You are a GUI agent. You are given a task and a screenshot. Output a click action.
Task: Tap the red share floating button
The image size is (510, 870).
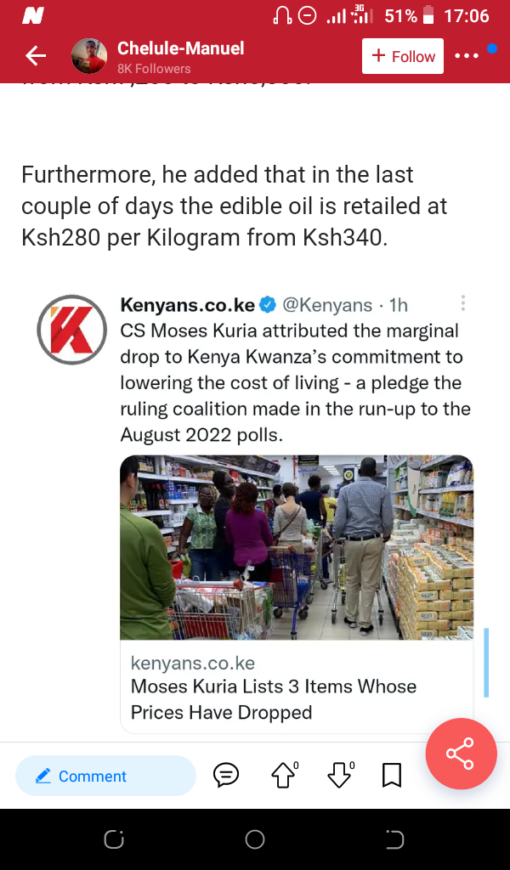tap(462, 754)
